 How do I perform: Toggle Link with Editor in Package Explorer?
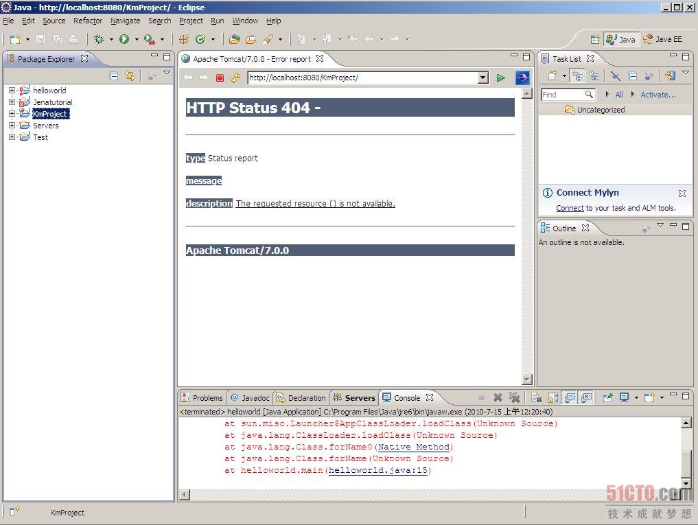coord(130,76)
